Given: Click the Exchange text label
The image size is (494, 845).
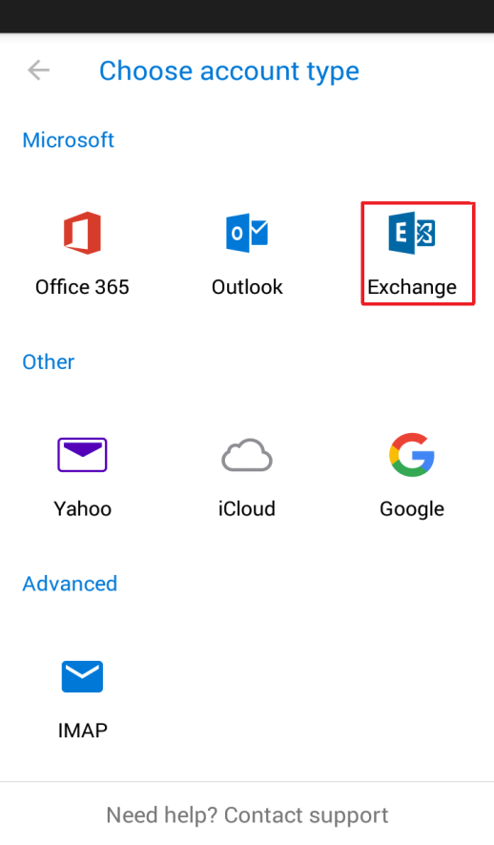Looking at the screenshot, I should click(x=412, y=288).
